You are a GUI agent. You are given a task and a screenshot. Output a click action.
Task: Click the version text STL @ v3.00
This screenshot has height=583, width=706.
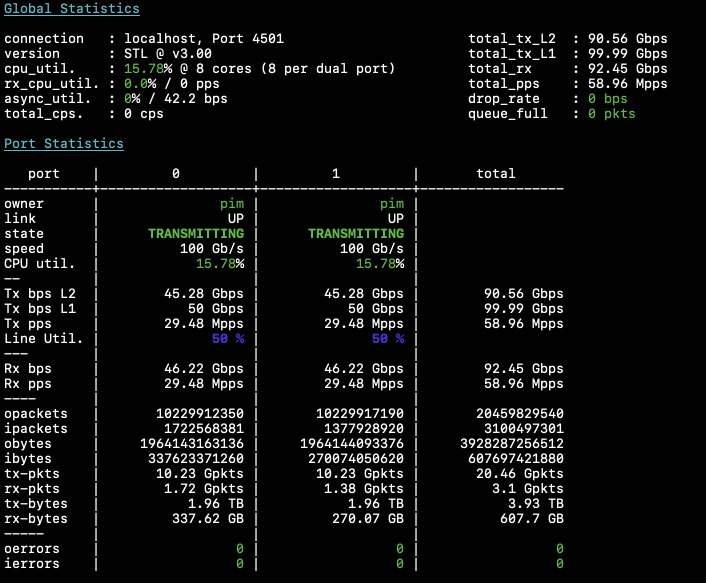(167, 53)
